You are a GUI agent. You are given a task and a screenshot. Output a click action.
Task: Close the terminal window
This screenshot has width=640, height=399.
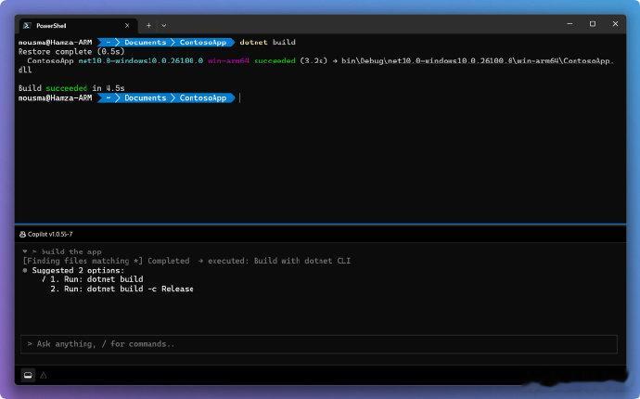click(615, 24)
